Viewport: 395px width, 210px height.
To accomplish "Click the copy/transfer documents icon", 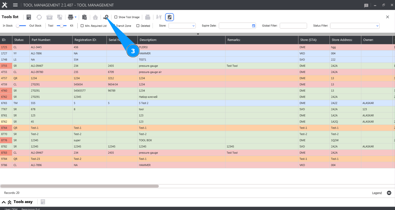I will click(60, 17).
